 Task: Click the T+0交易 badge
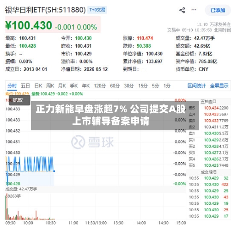[x=97, y=10]
